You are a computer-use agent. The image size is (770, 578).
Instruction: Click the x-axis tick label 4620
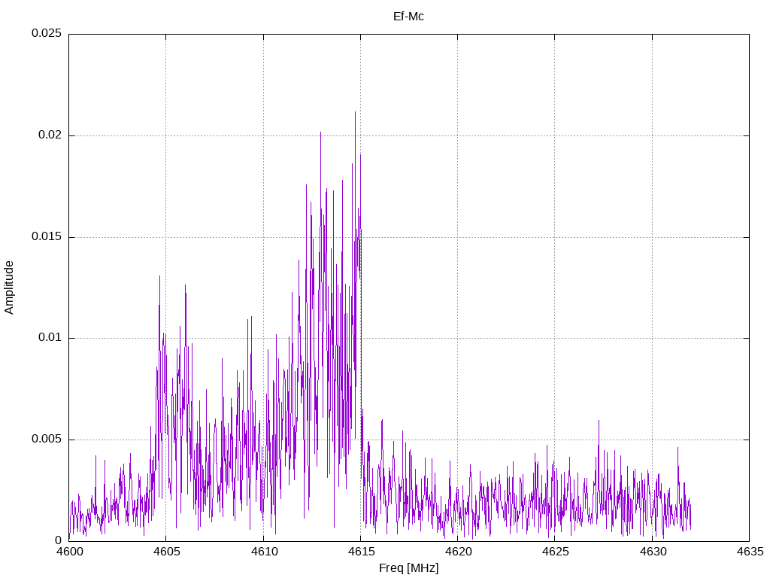pos(458,552)
